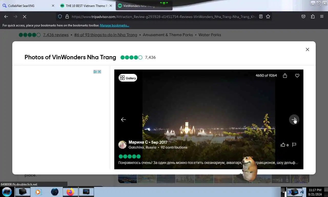Select Amusement & Theme Parks category

tap(168, 35)
